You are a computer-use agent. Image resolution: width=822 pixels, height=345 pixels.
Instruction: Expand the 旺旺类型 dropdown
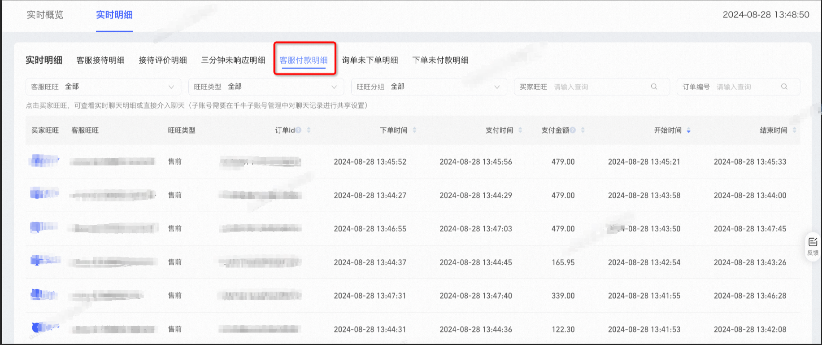tap(266, 87)
